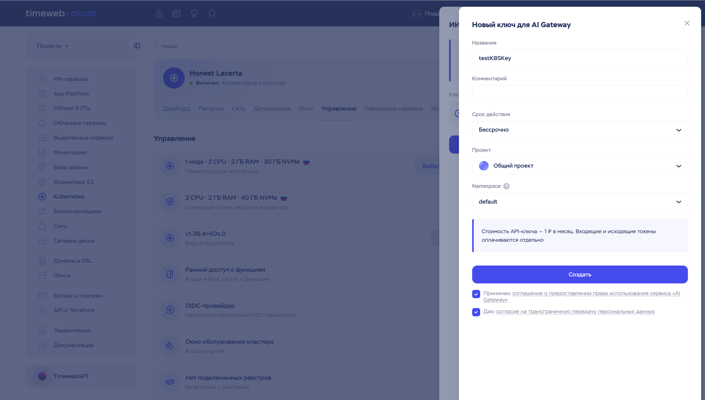
Task: Open Хранилище S3 sidebar item
Action: point(73,182)
